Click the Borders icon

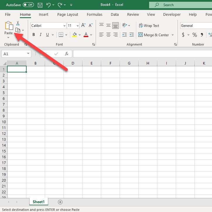[61, 35]
